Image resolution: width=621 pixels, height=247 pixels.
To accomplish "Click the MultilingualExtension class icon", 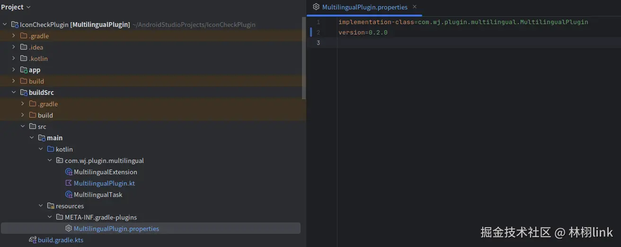I will (69, 172).
